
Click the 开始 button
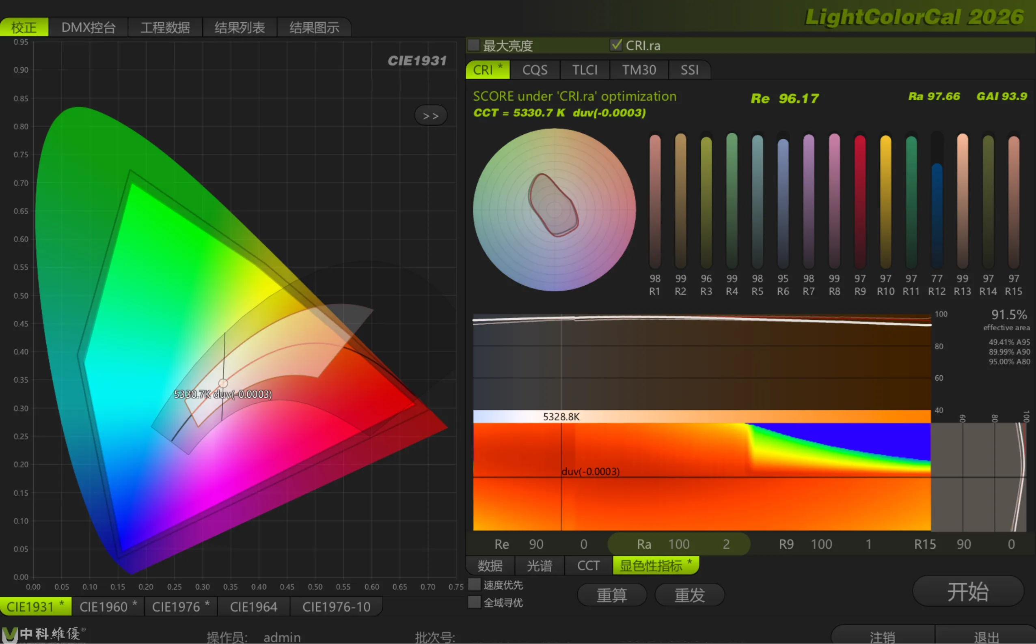click(968, 591)
